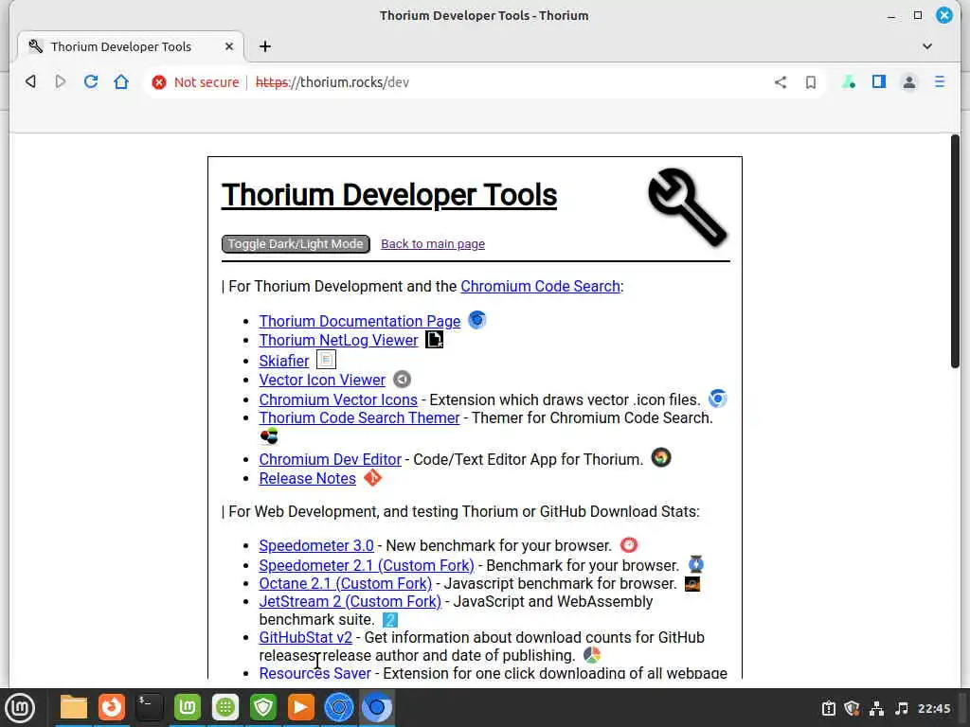
Task: Click the colored icon under Thorium Code Search Themer
Action: [269, 436]
